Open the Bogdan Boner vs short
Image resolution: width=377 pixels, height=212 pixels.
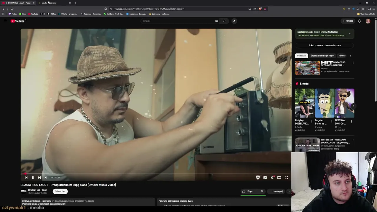click(324, 103)
